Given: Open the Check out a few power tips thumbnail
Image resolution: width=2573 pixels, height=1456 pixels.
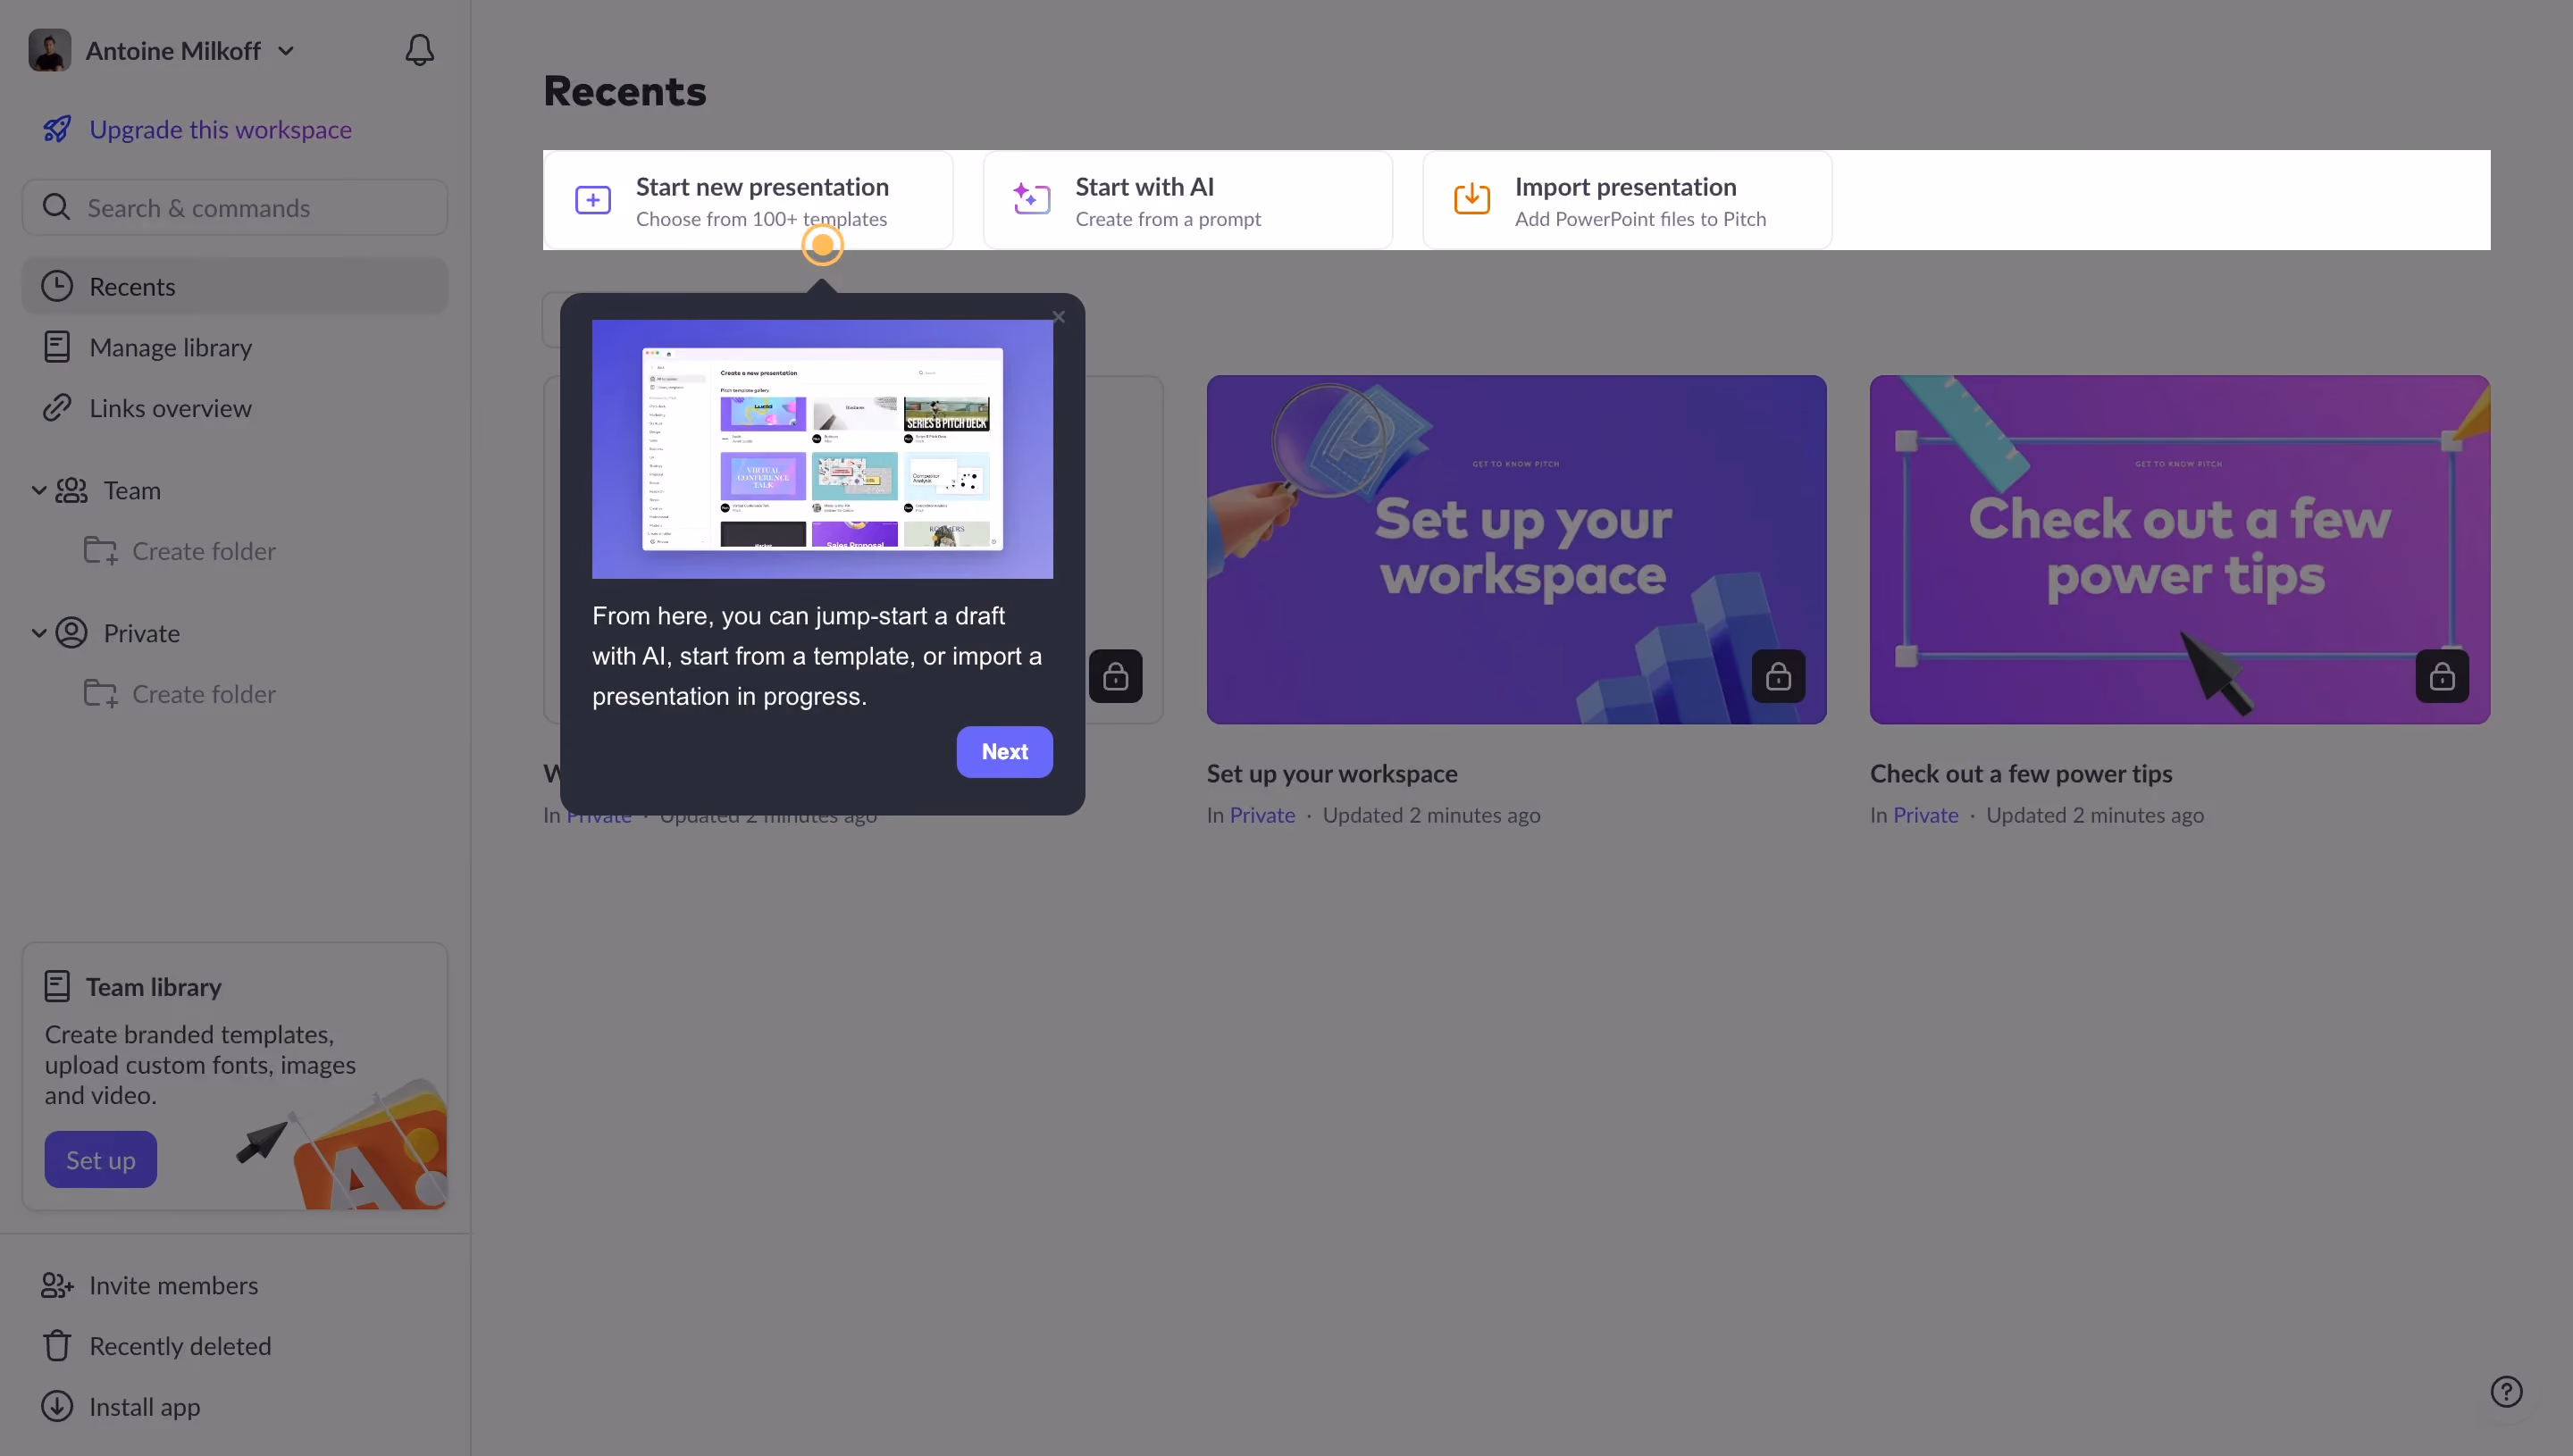Looking at the screenshot, I should point(2180,550).
